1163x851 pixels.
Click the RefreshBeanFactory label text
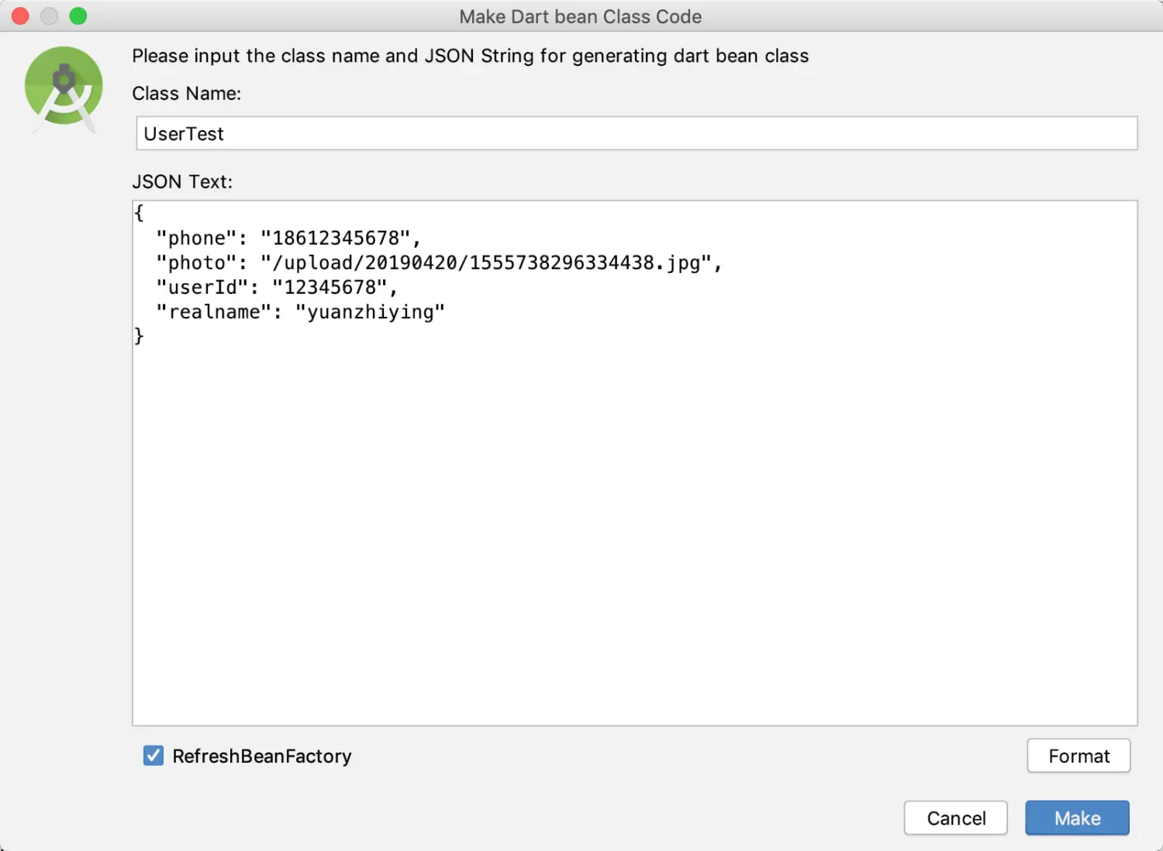(261, 756)
